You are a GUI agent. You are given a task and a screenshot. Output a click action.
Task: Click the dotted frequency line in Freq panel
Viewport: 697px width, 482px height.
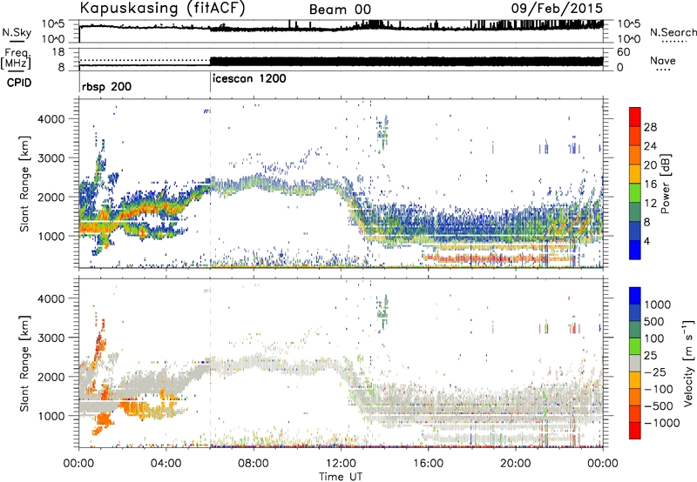(145, 60)
